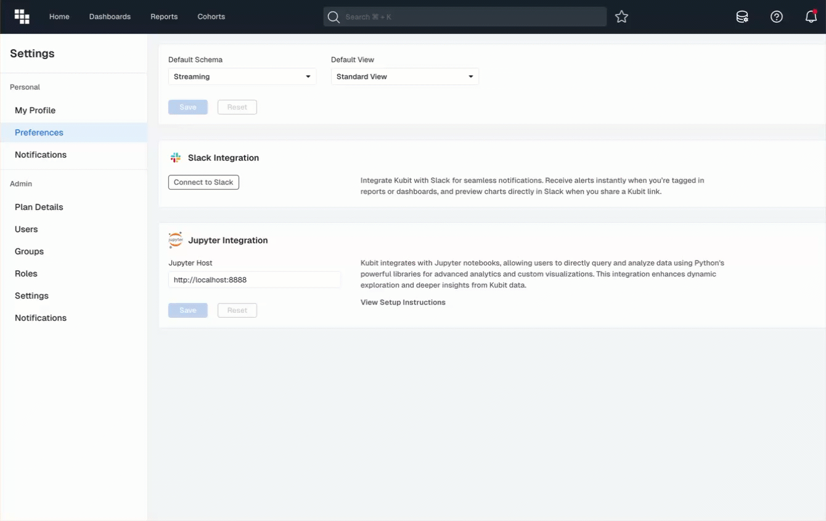Open the help question mark icon
Image resolution: width=826 pixels, height=521 pixels.
coord(777,17)
